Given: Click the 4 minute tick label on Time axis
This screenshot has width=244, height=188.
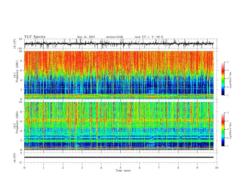Looking at the screenshot, I should tap(101, 168).
